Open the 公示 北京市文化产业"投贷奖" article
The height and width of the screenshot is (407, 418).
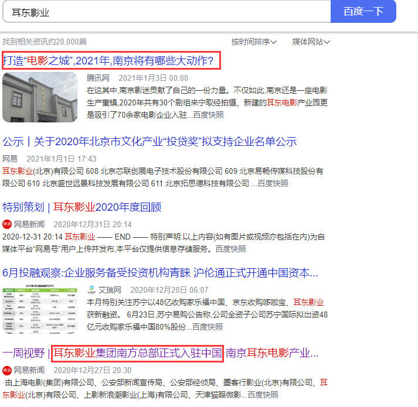coord(149,142)
